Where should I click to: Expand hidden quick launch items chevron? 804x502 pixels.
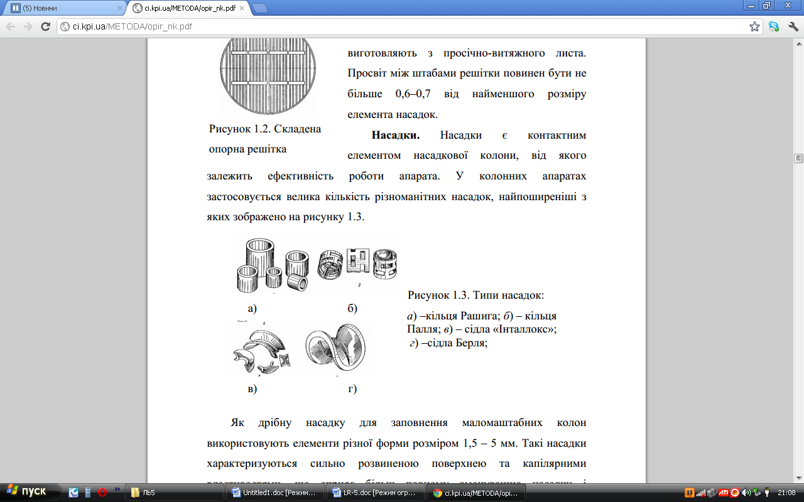click(x=117, y=488)
